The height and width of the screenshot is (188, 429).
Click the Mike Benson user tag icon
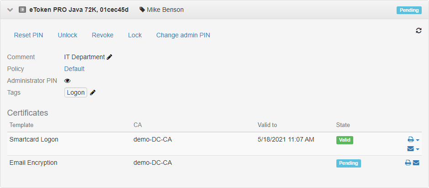click(x=142, y=10)
